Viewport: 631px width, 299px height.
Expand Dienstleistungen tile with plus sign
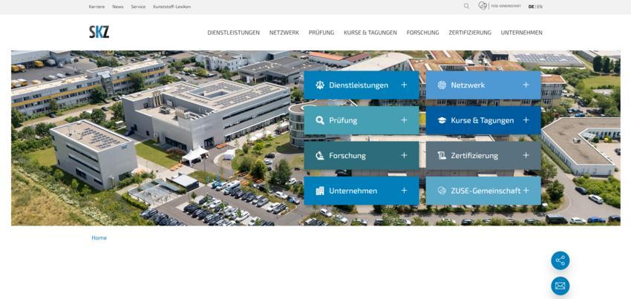[x=404, y=85]
